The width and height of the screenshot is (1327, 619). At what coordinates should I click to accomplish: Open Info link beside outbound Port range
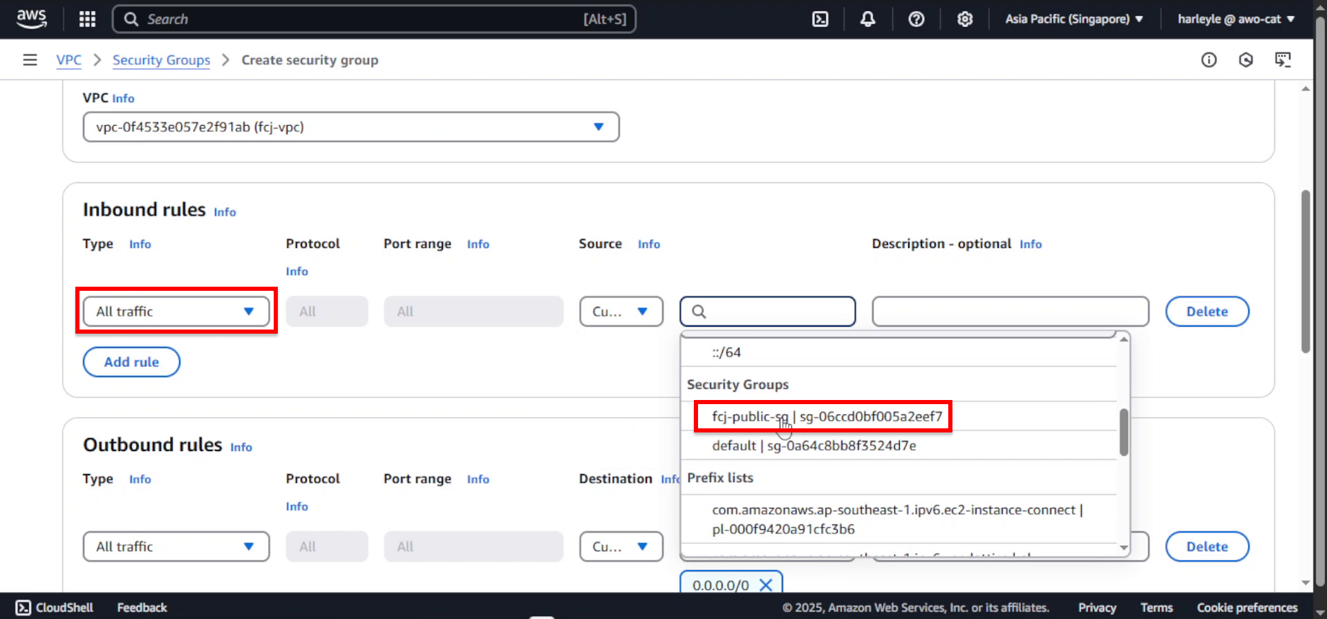tap(478, 479)
